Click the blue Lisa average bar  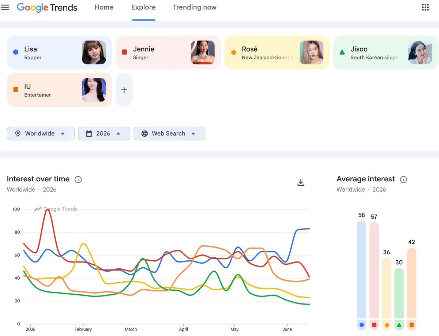[361, 269]
